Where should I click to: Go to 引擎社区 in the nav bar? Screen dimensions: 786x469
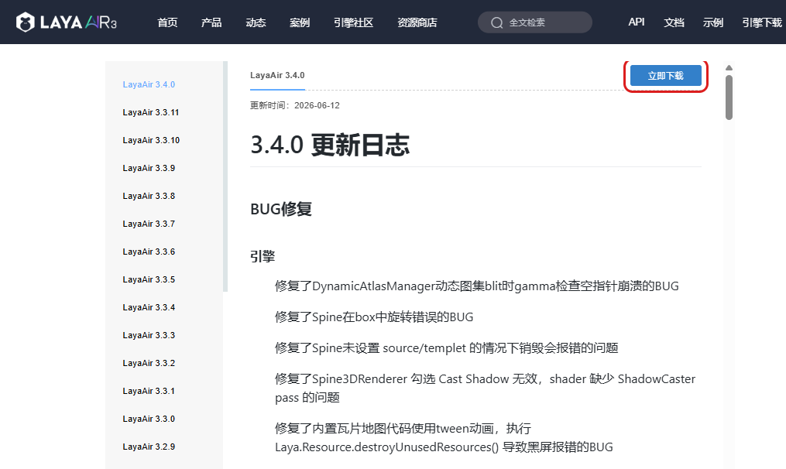tap(353, 22)
